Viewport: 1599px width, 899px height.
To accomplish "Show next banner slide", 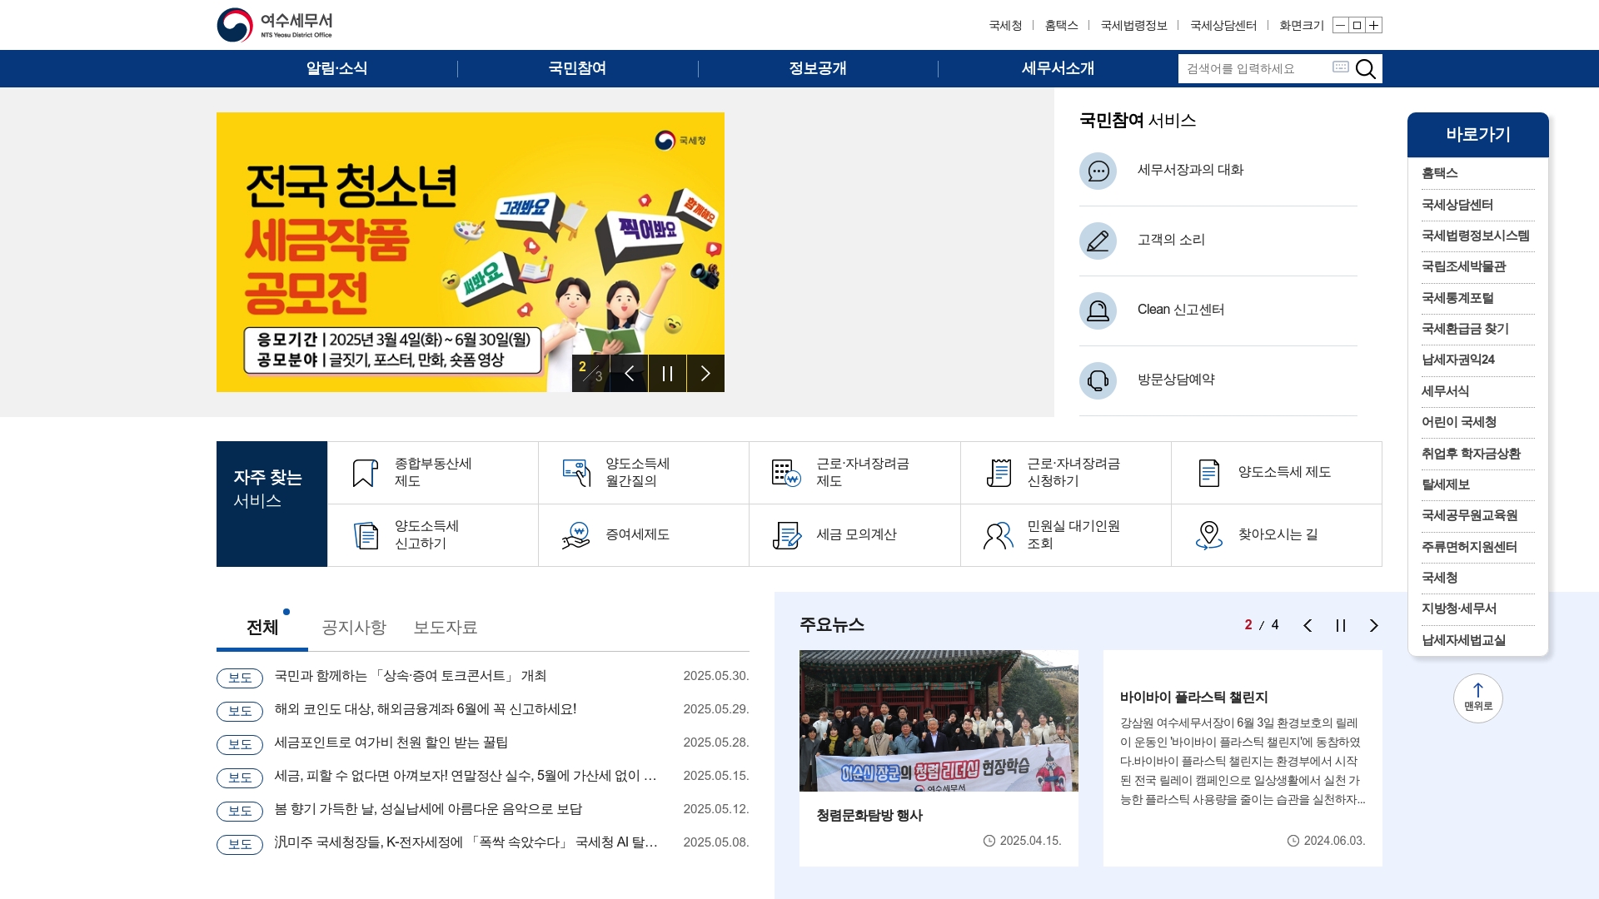I will pos(705,373).
